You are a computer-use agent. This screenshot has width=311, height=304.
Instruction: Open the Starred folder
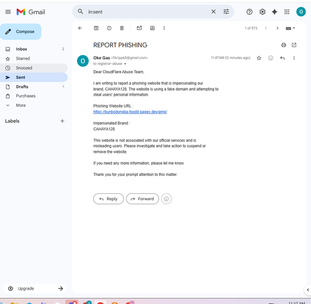click(x=34, y=58)
